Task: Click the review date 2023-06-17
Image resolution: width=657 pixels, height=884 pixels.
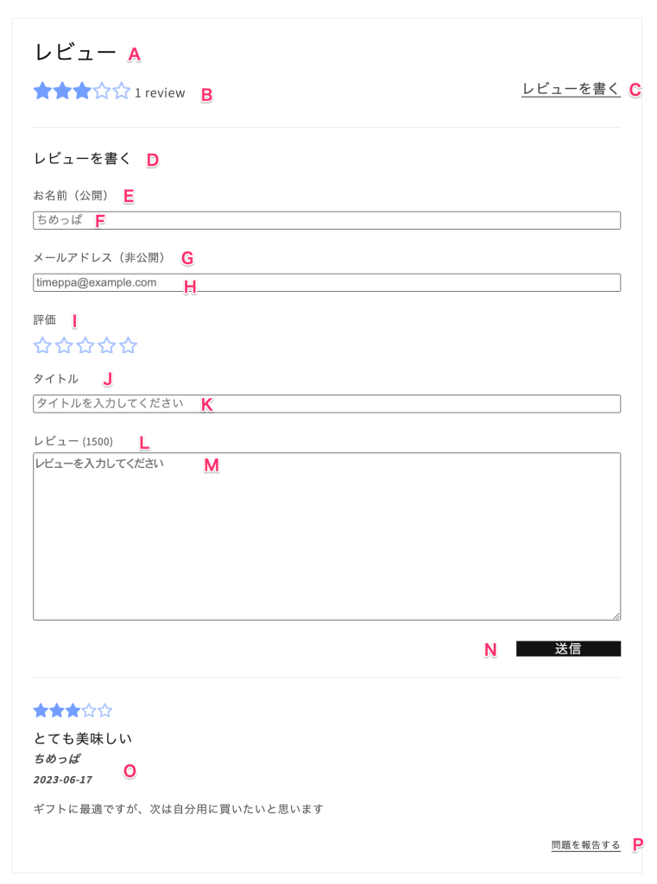Action: click(x=62, y=780)
